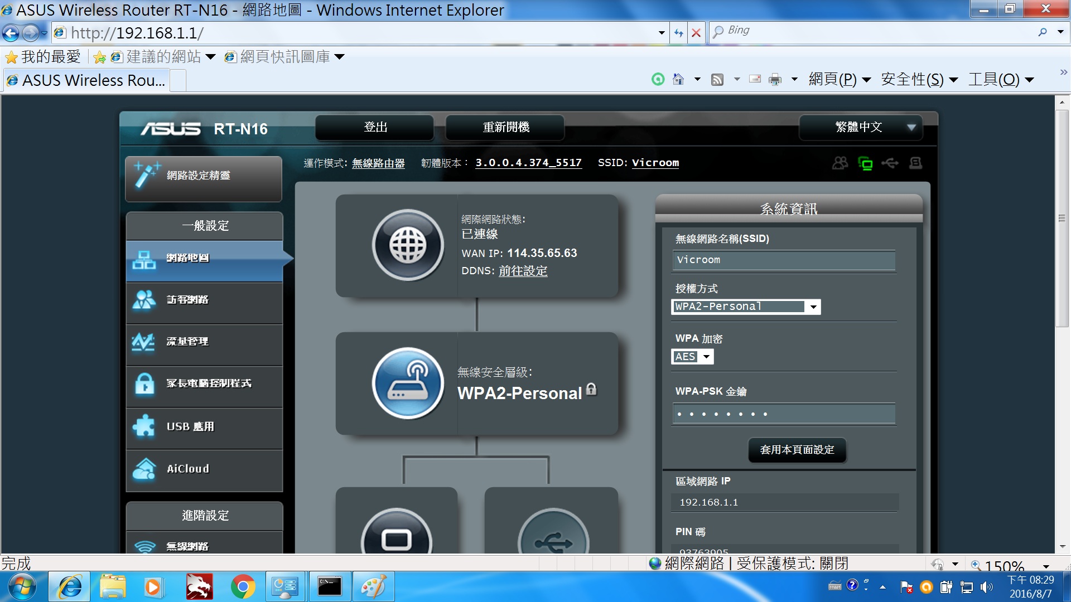Select the ASUS Wireless Router browser tab
The image size is (1071, 602).
click(87, 81)
